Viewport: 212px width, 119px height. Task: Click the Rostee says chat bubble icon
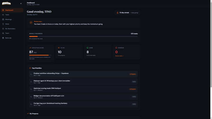click(31, 23)
